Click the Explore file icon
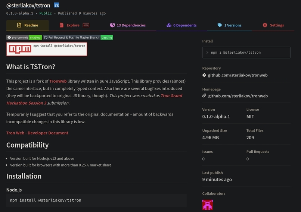 (x=61, y=25)
